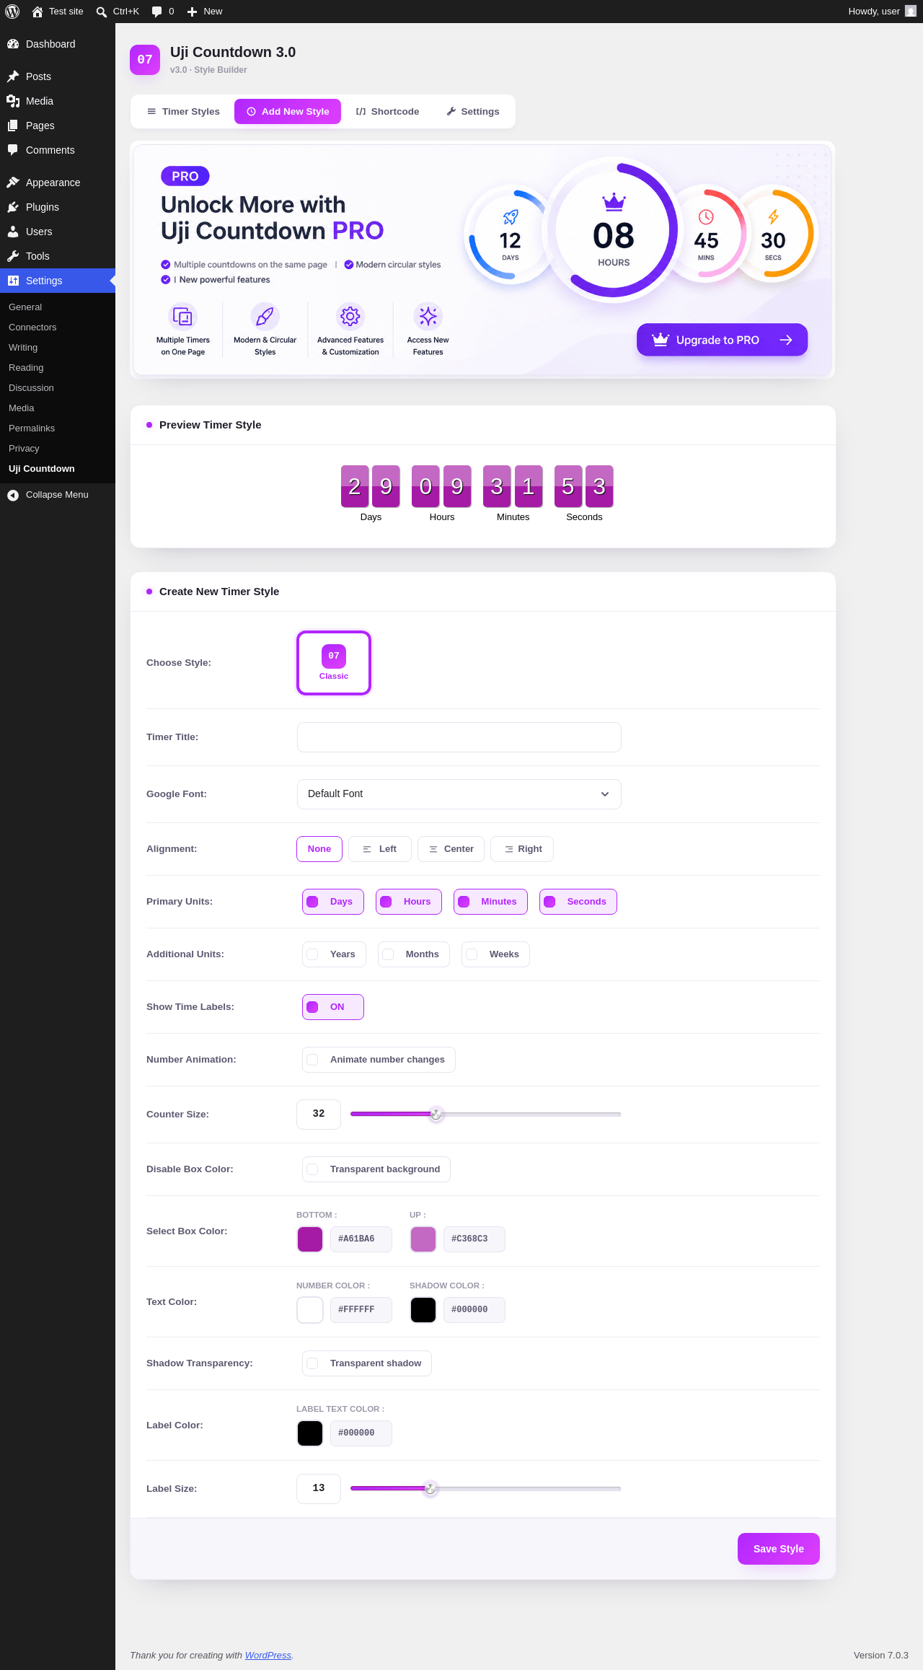923x1670 pixels.
Task: Click the Tools wrench icon
Action: pyautogui.click(x=13, y=256)
